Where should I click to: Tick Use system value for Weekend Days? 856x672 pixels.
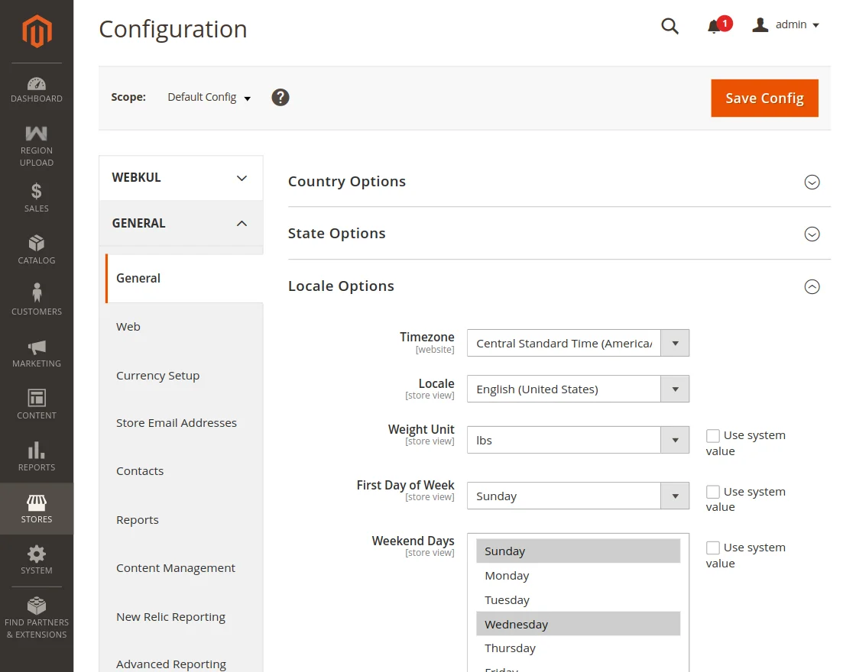713,548
